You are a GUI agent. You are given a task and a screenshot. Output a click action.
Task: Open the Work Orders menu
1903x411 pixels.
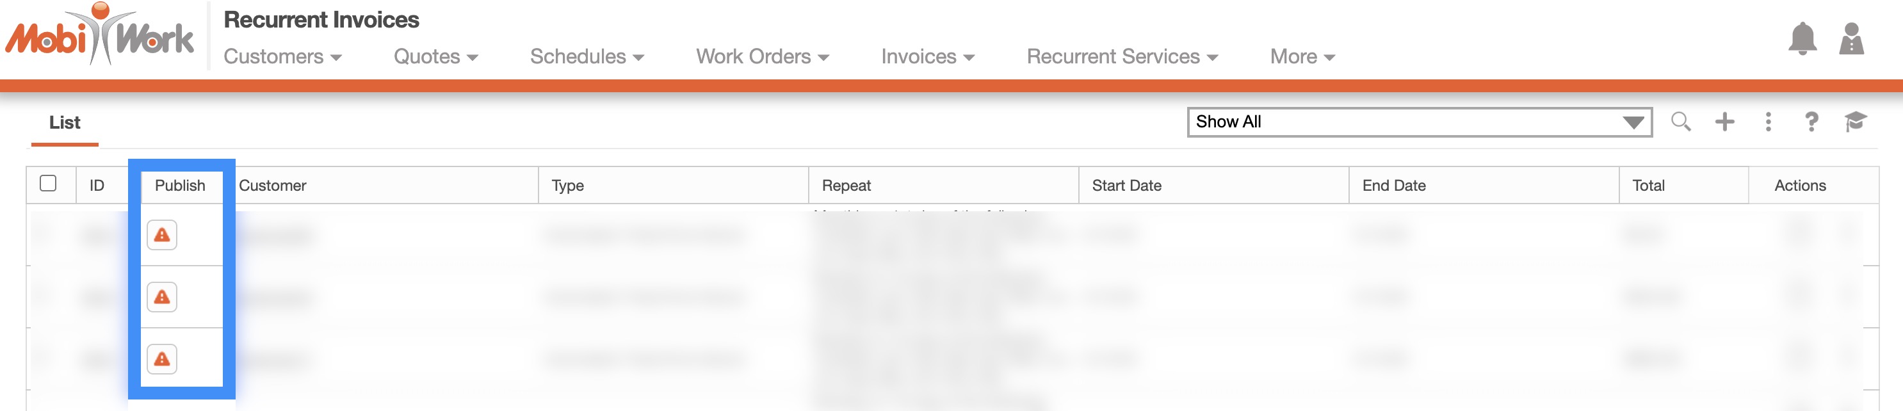coord(761,57)
